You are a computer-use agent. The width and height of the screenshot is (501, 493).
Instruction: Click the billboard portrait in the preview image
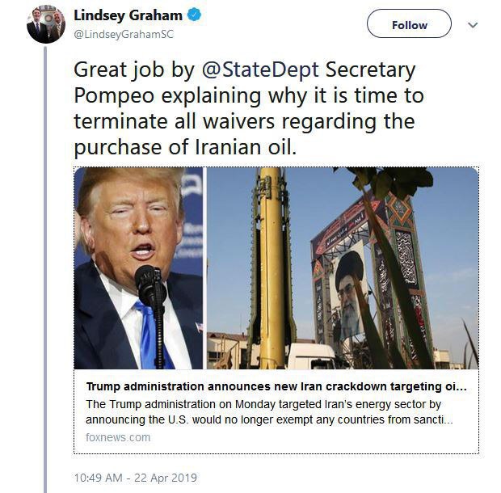point(349,291)
